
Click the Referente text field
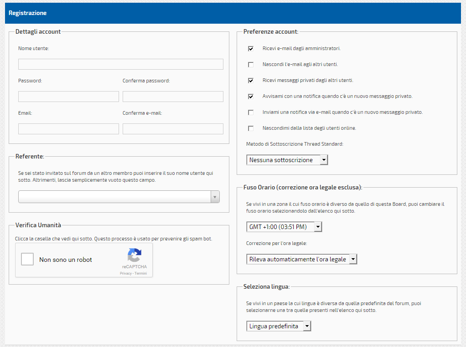(114, 197)
